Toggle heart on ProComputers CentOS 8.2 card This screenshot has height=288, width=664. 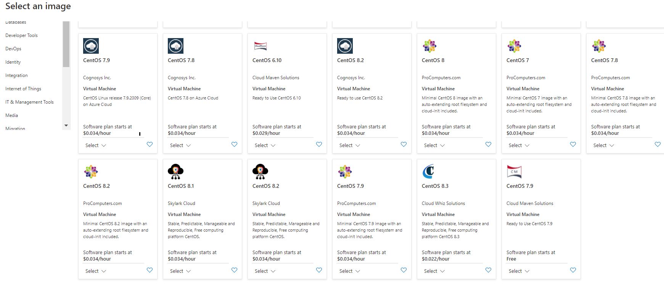pos(150,270)
